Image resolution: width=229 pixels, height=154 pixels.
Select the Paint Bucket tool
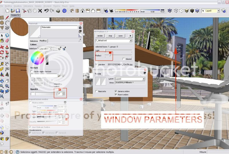(x=2, y=40)
